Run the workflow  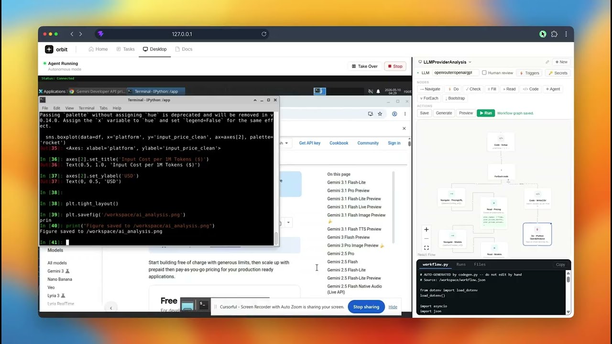[x=486, y=113]
